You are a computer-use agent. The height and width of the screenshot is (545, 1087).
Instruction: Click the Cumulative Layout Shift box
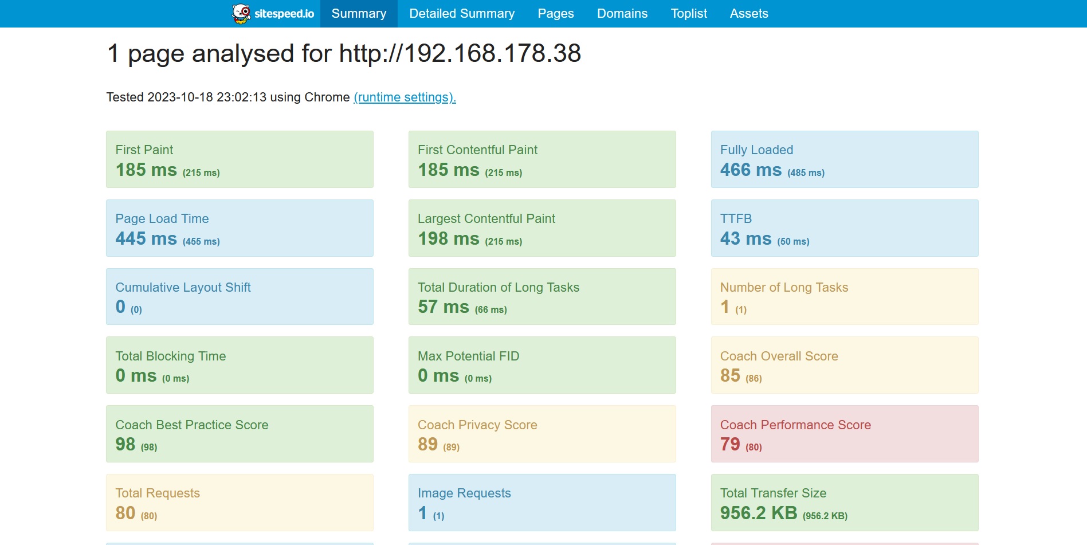(240, 297)
